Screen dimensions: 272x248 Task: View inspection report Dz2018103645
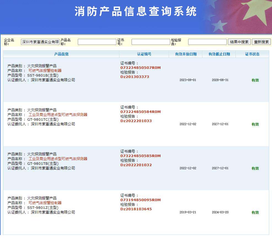[x=136, y=209]
